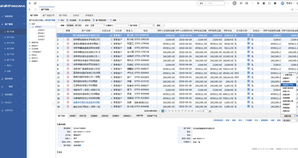
Task: Switch to the 客户举报 tab
Action: (63, 15)
